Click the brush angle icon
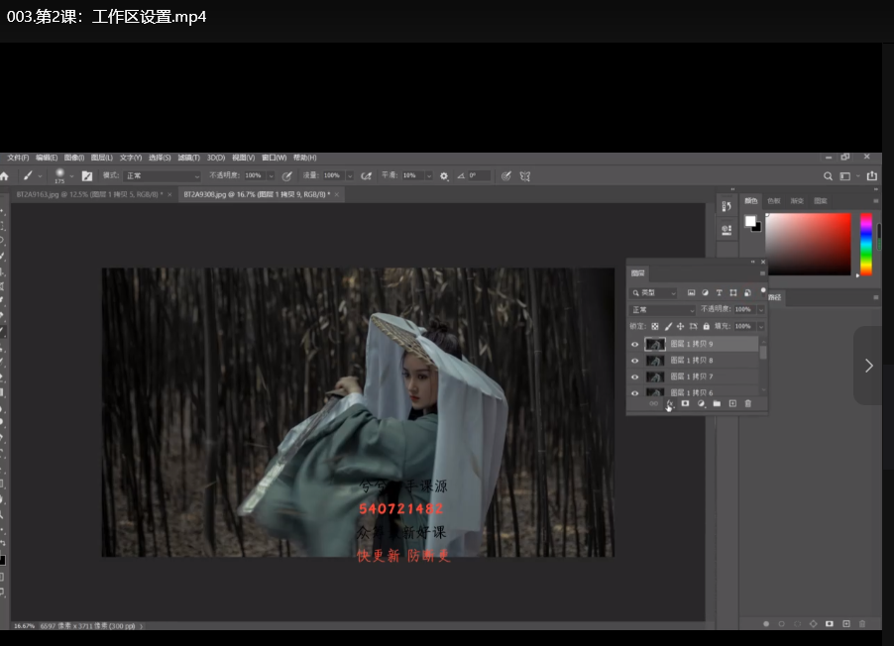The height and width of the screenshot is (646, 894). click(x=461, y=176)
